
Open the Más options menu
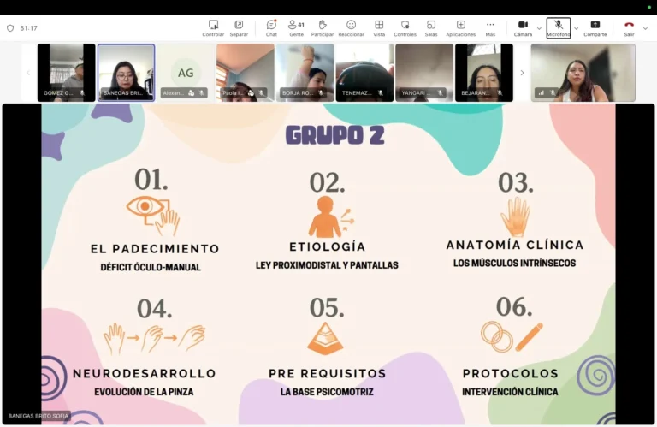pos(490,27)
